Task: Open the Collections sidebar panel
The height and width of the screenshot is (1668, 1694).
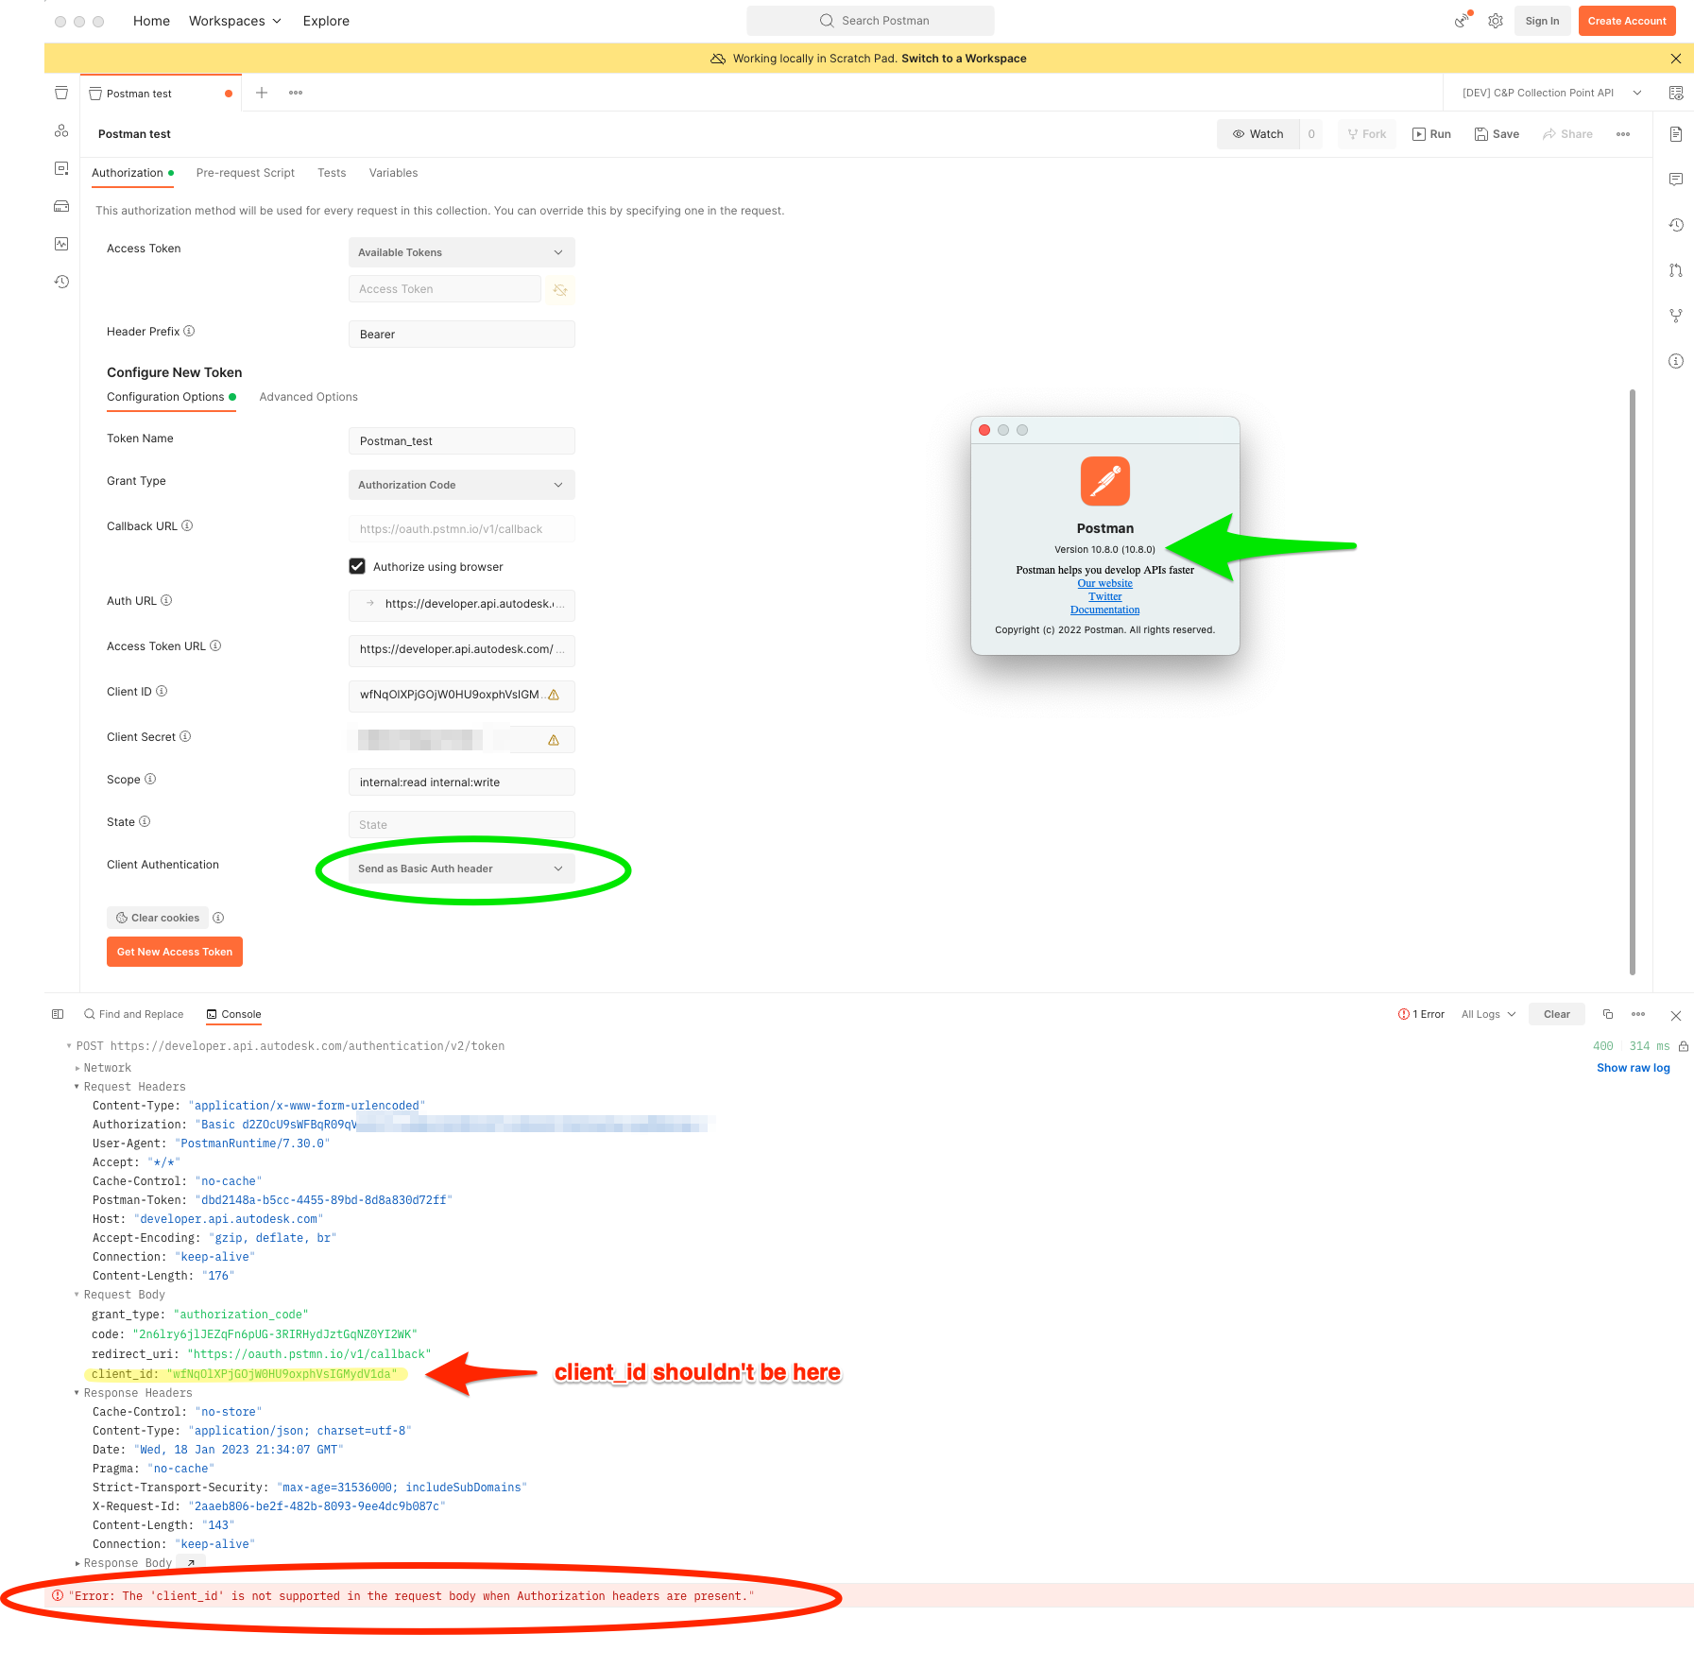Action: pos(61,93)
